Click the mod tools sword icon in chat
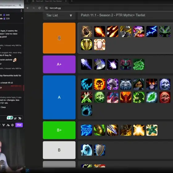This screenshot has height=173, width=173. tap(8, 125)
